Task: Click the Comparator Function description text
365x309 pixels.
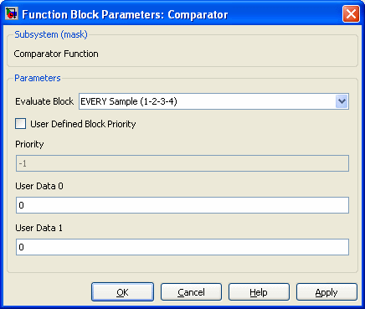Action: click(56, 54)
